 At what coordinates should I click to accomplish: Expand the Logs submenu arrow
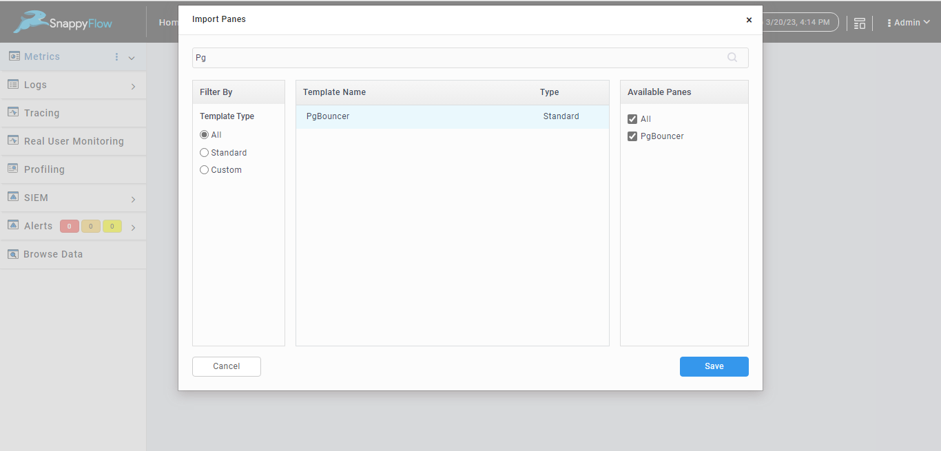pos(133,86)
